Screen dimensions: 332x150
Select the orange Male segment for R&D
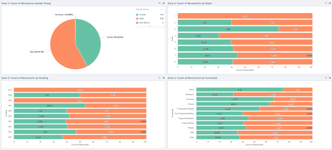point(275,133)
